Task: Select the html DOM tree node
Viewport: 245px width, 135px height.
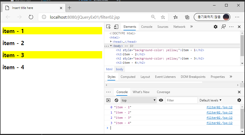Action: (114, 37)
